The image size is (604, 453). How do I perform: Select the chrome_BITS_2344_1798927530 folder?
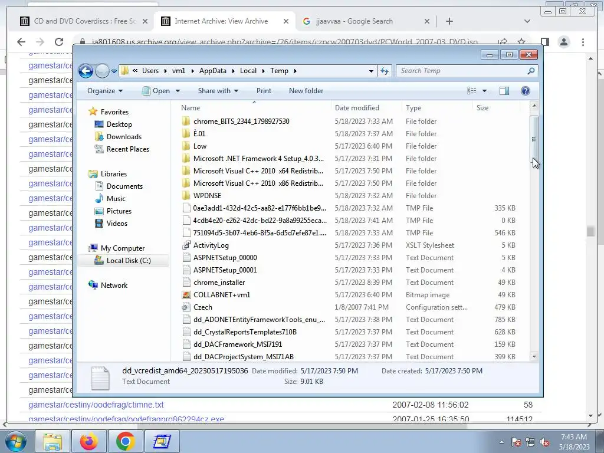tap(241, 122)
